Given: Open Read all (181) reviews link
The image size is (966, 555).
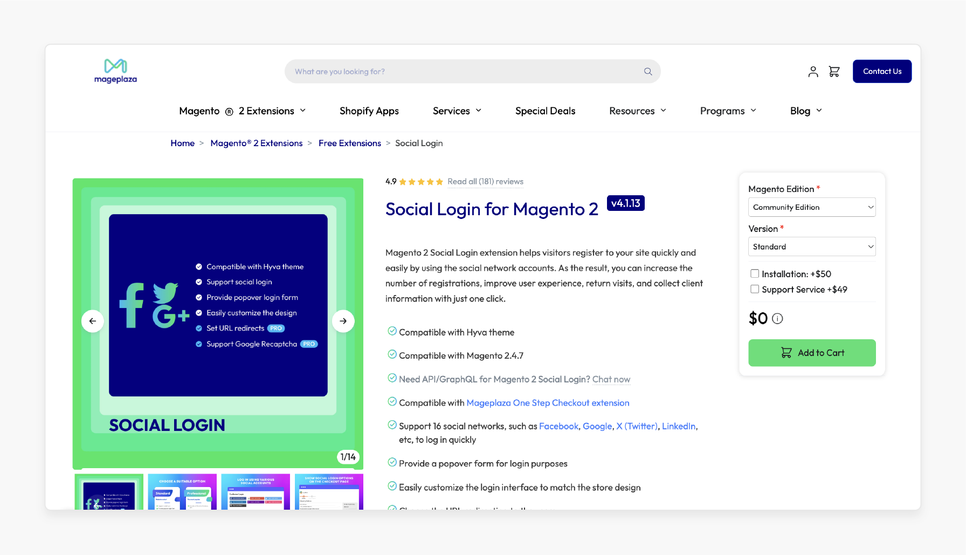Looking at the screenshot, I should point(485,182).
